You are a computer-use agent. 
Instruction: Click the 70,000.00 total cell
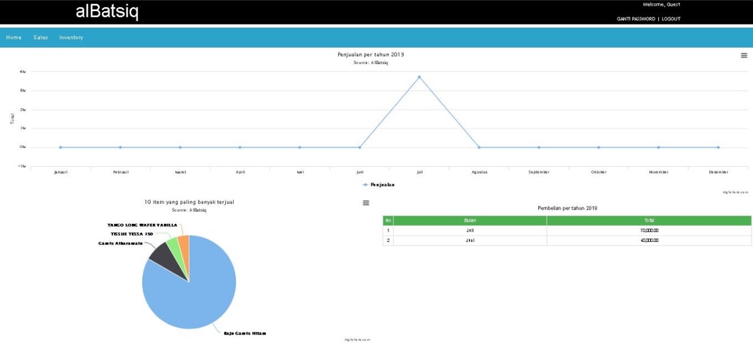coord(649,231)
